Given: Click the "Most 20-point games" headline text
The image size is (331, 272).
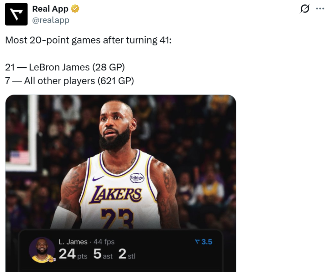Looking at the screenshot, I should pos(88,40).
